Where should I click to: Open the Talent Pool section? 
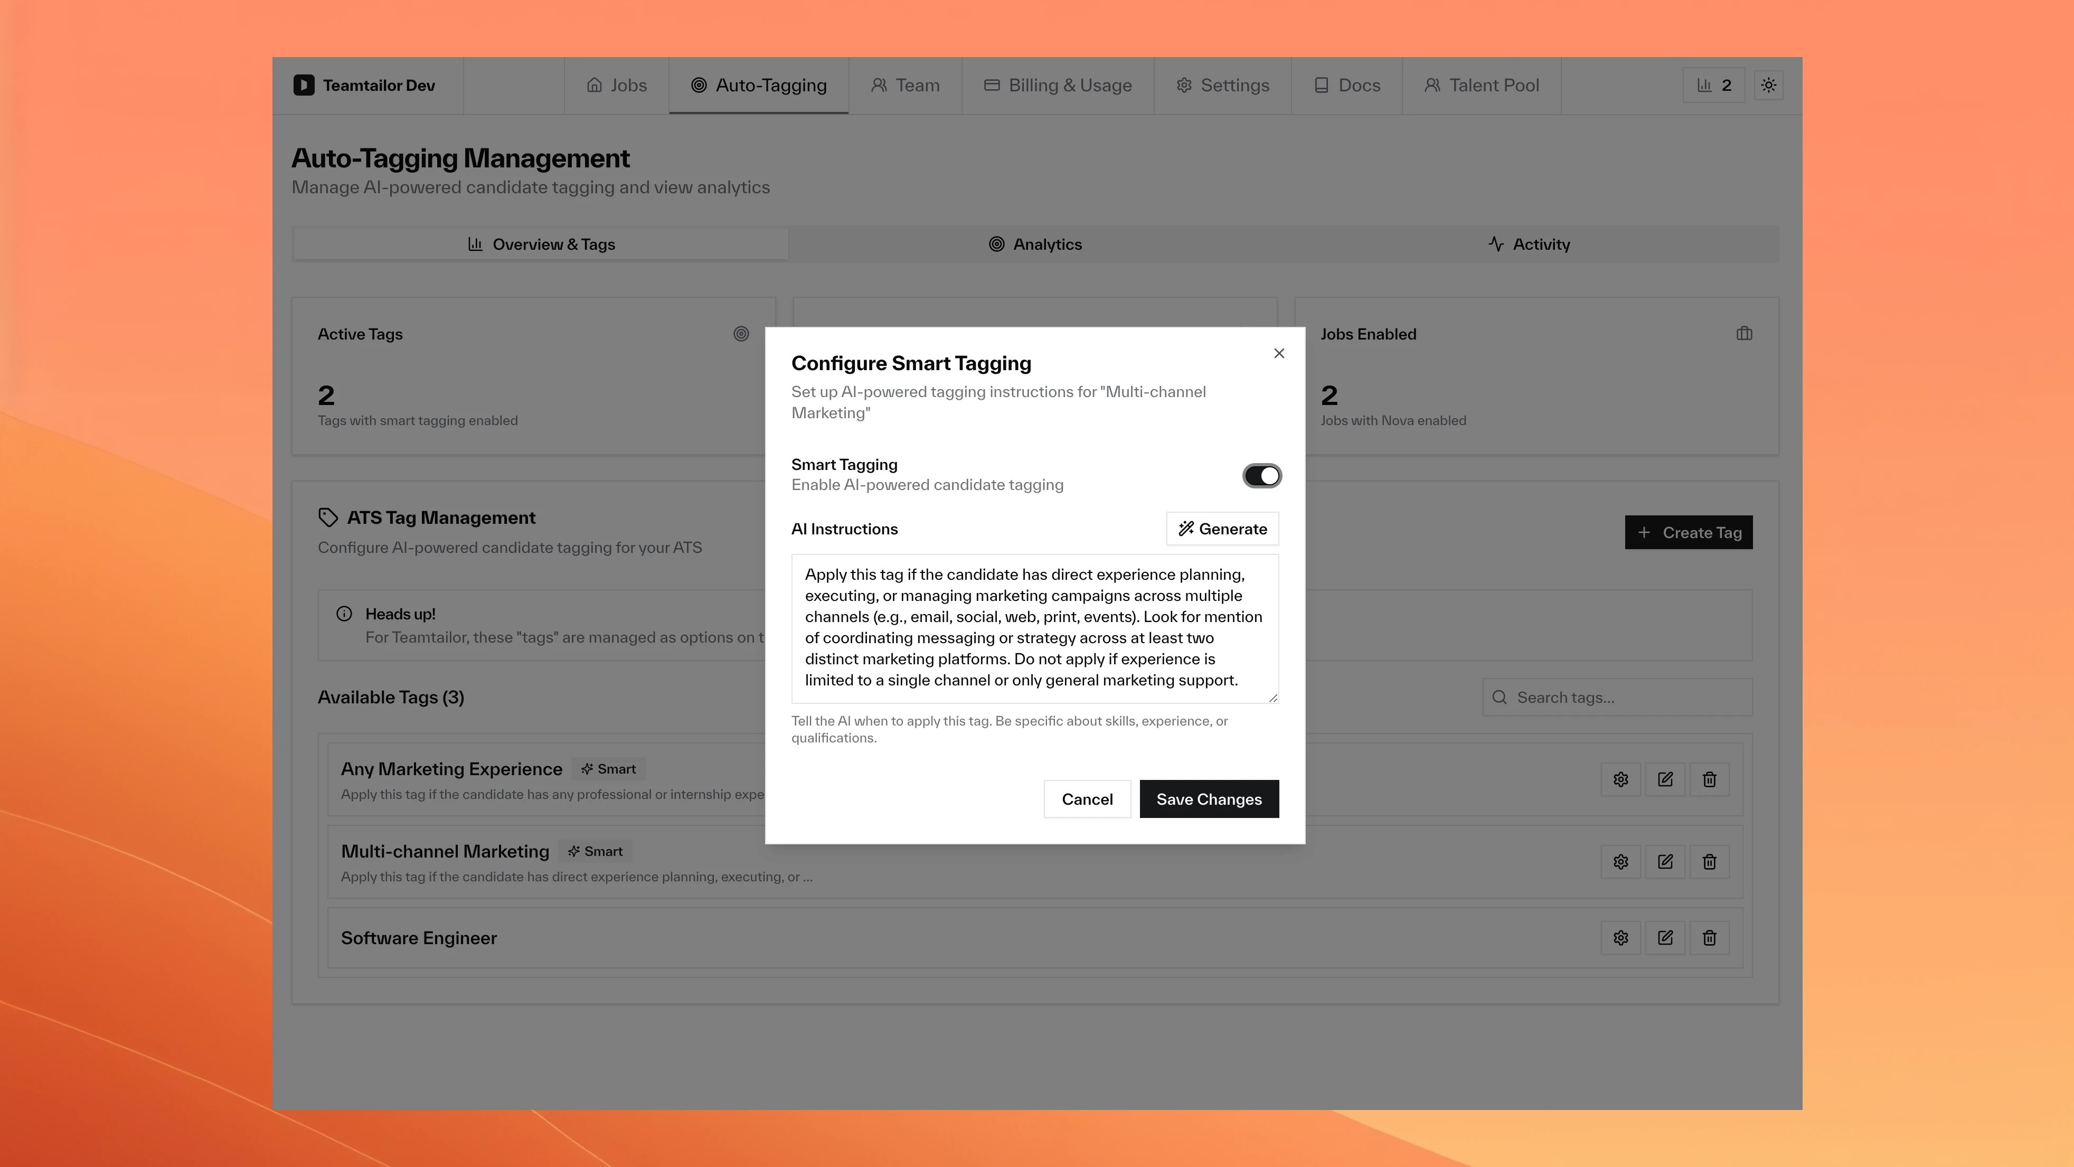tap(1482, 84)
